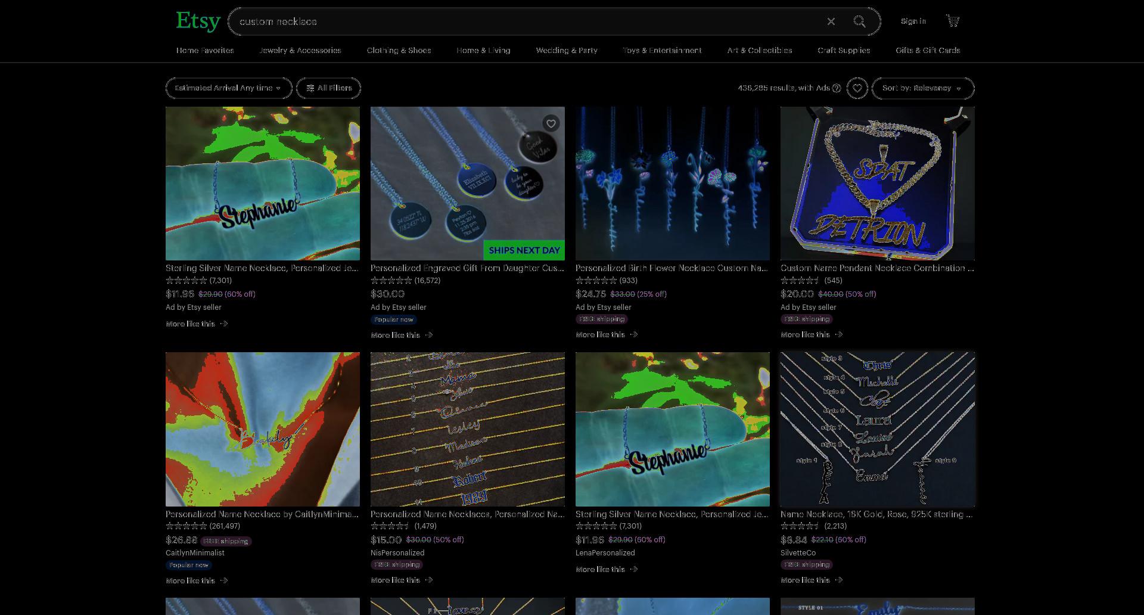Open the Custom Name Pendant Necklace title
This screenshot has height=615, width=1144.
(877, 268)
